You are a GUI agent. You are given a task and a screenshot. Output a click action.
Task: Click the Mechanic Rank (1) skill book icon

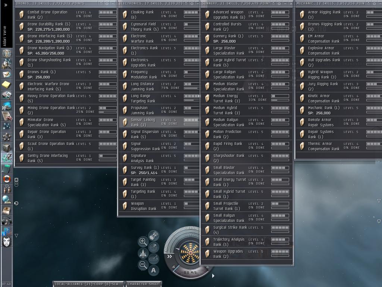point(302,110)
